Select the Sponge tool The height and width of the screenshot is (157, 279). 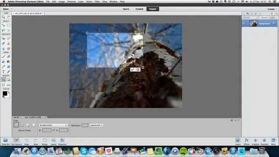click(9, 48)
